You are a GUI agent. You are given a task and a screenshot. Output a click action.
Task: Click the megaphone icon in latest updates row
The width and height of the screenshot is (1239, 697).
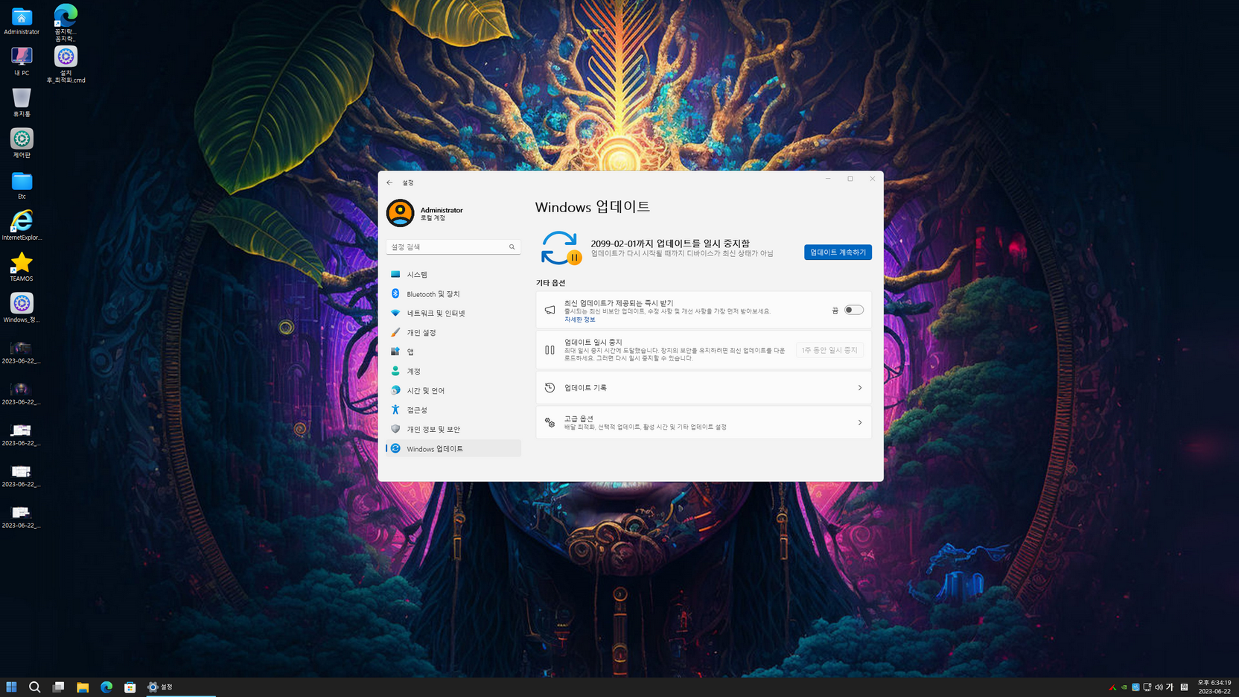click(x=550, y=311)
